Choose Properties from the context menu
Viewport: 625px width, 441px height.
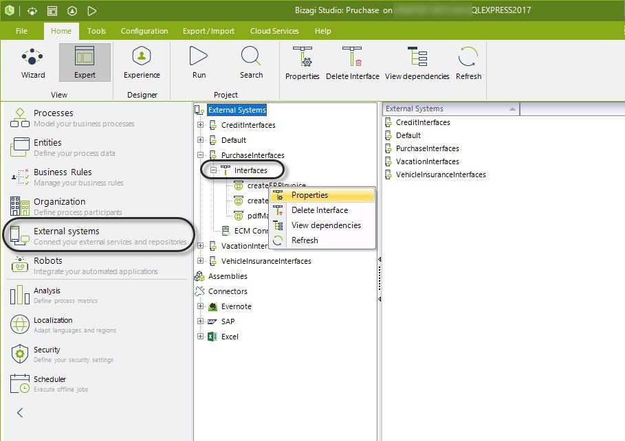(x=322, y=195)
